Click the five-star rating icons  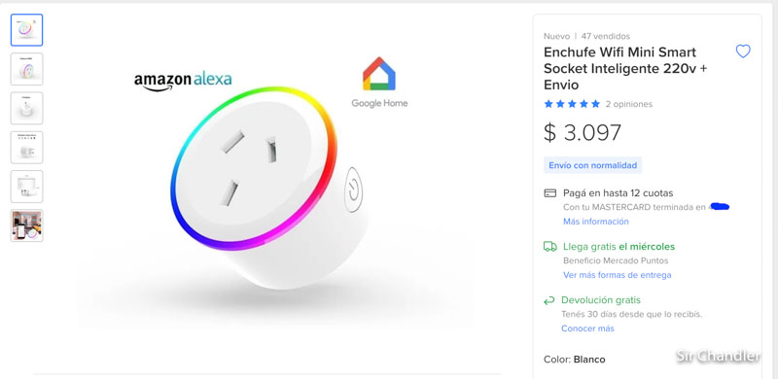tap(572, 104)
